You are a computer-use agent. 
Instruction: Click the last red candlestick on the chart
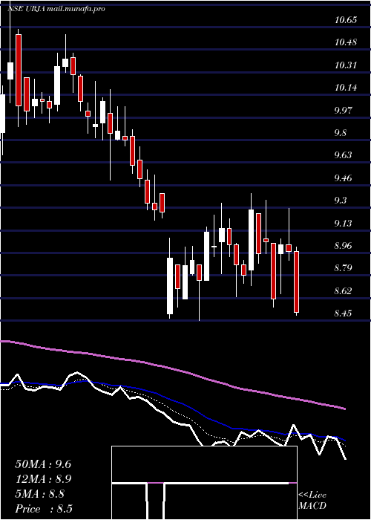click(297, 282)
